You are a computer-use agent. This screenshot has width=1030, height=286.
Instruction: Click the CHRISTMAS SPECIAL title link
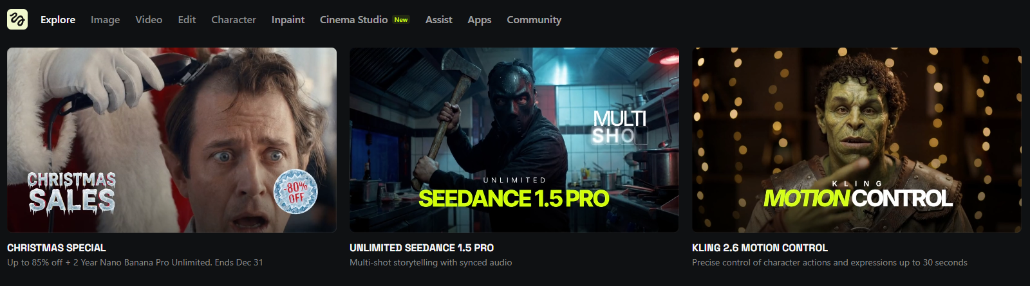57,248
